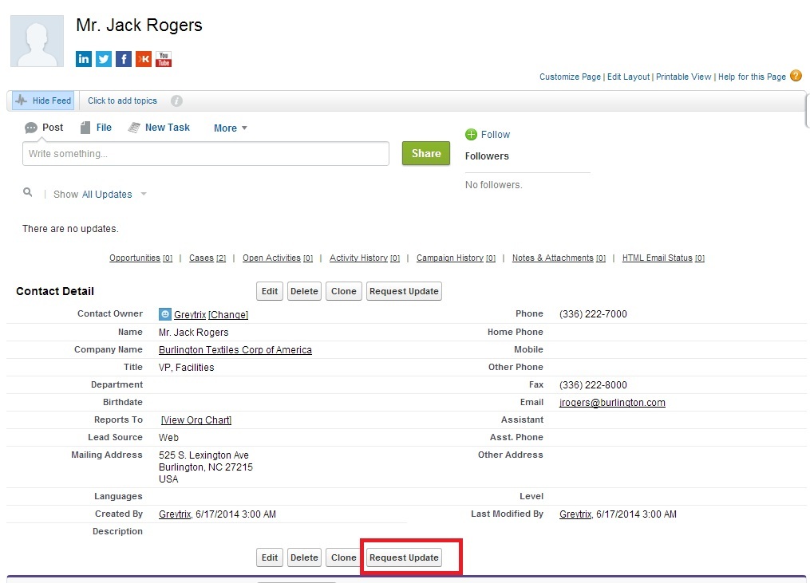Click the Lead Source value Web
Image resolution: width=810 pixels, height=583 pixels.
pos(168,437)
